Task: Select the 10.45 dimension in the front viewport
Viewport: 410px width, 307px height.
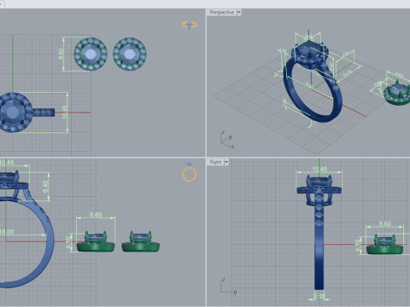Action: pos(7,163)
